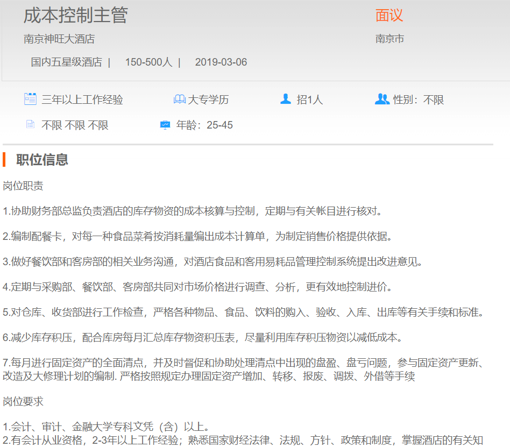Click the 年龄：25-45 age requirement text

click(204, 125)
